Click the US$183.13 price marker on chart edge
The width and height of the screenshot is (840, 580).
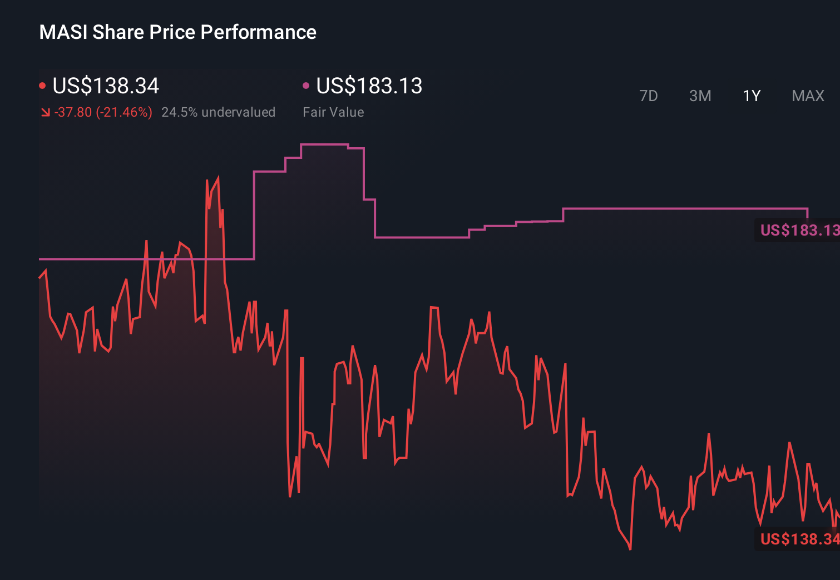798,231
